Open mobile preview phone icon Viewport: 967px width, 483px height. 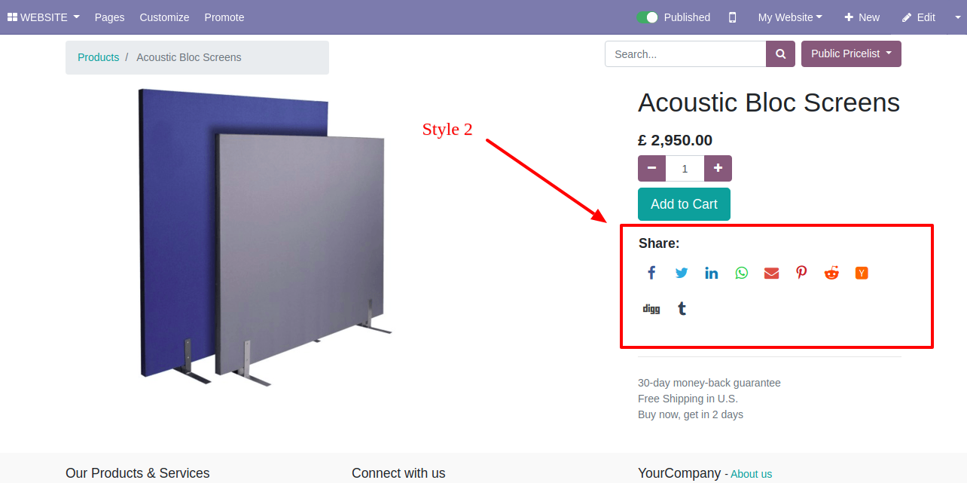tap(732, 17)
